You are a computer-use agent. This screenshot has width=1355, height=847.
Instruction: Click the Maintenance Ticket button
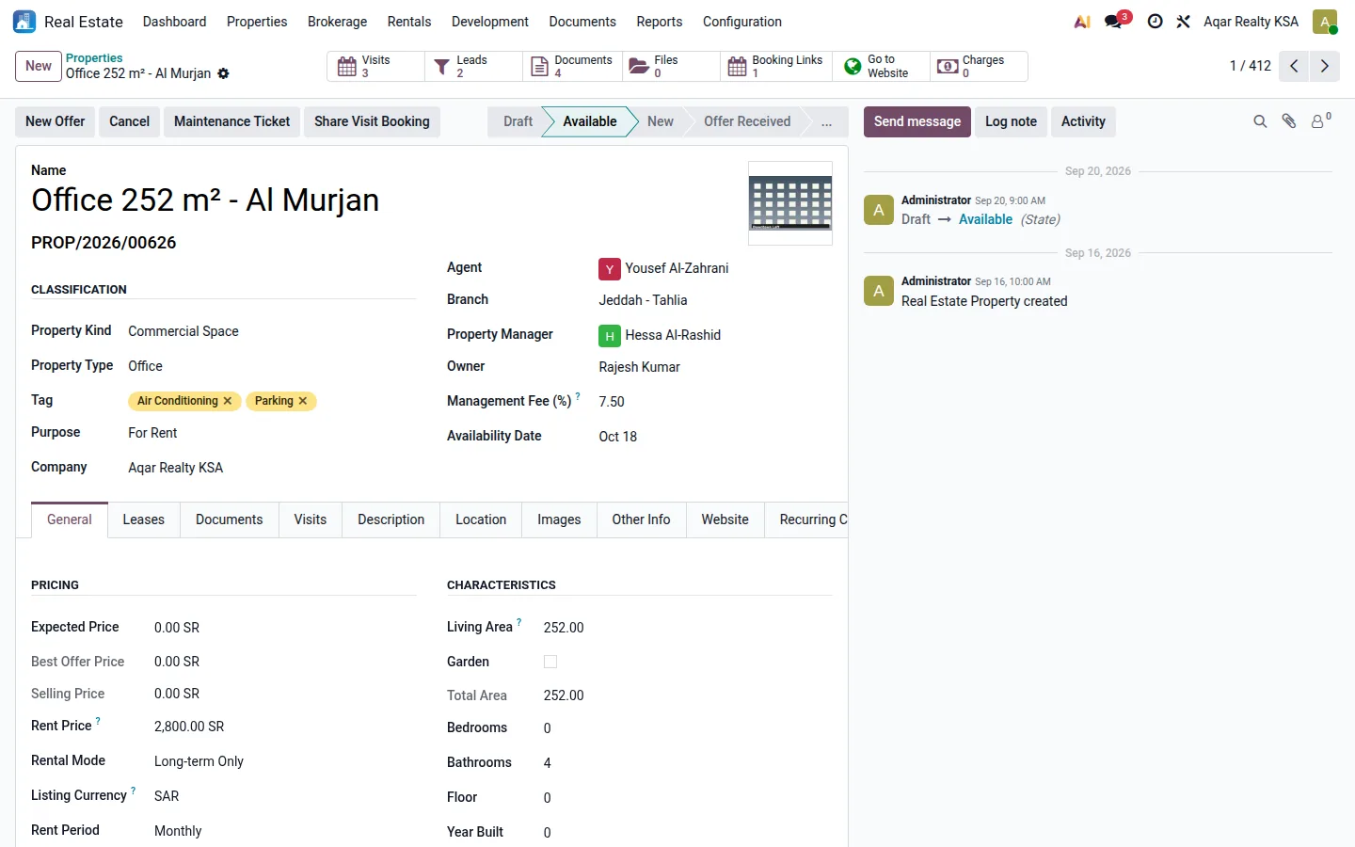[x=232, y=121]
